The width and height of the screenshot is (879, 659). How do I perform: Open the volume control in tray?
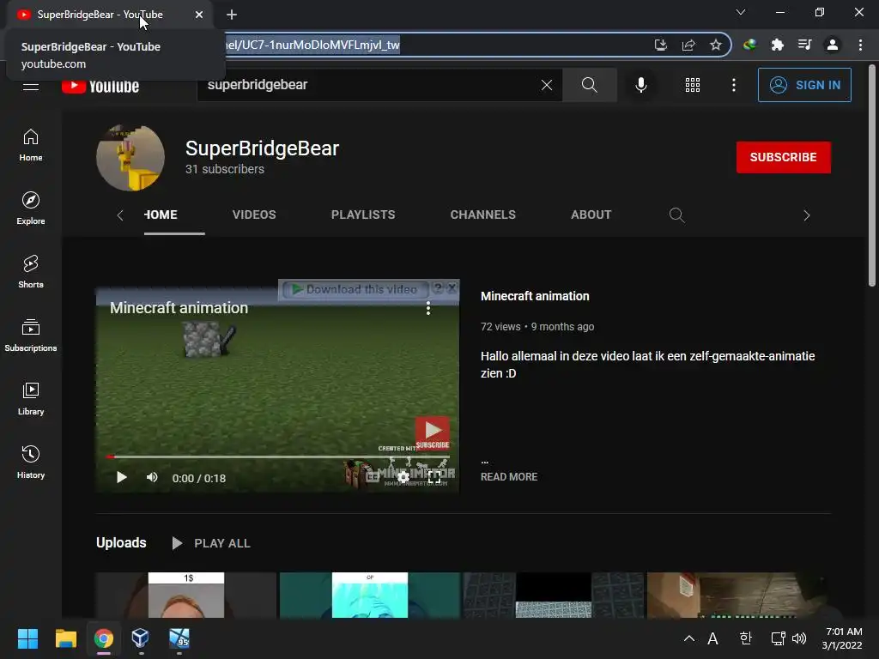click(x=799, y=638)
